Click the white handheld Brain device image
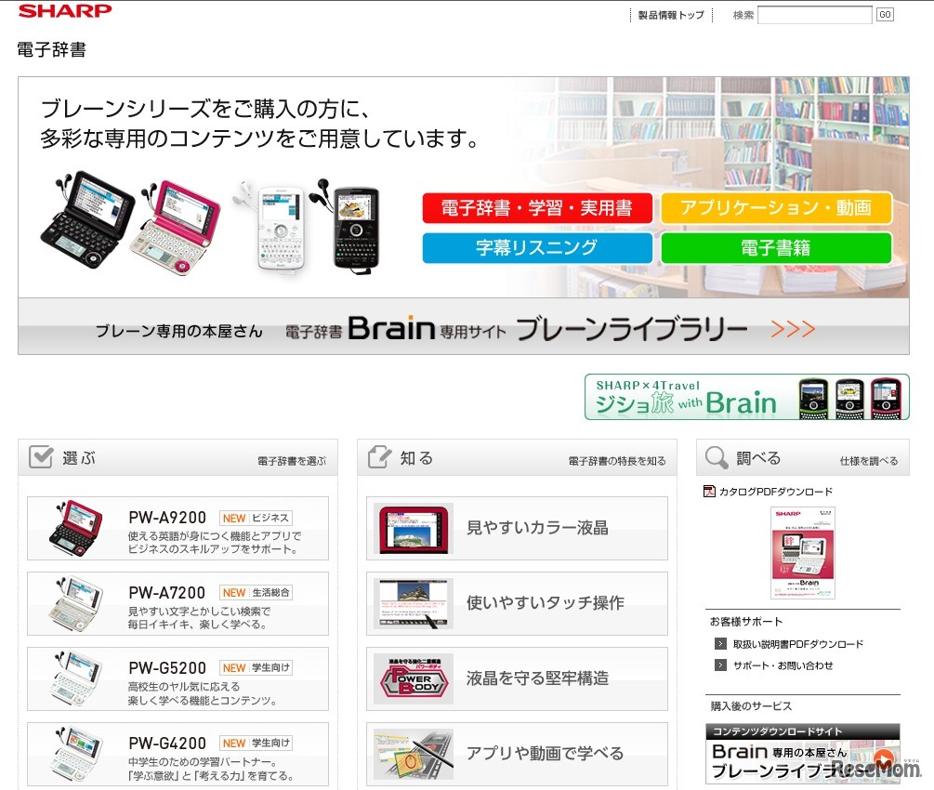 tap(280, 228)
